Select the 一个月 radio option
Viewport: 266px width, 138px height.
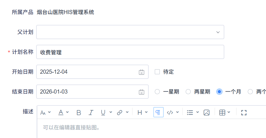[x=219, y=92]
